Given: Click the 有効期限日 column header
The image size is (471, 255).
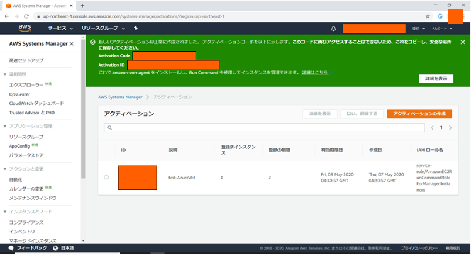Looking at the screenshot, I should [x=332, y=150].
